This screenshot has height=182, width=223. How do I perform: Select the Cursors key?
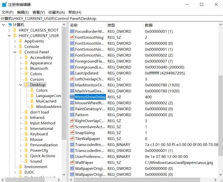click(37, 79)
